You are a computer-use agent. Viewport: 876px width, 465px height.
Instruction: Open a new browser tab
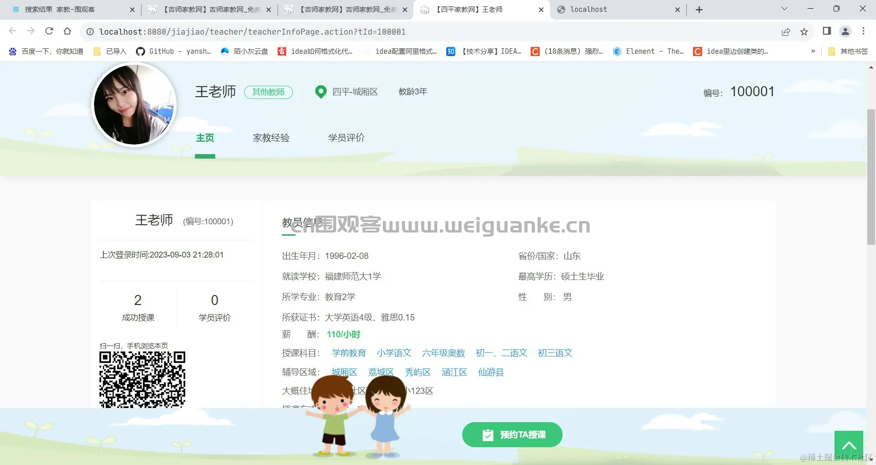click(x=699, y=10)
